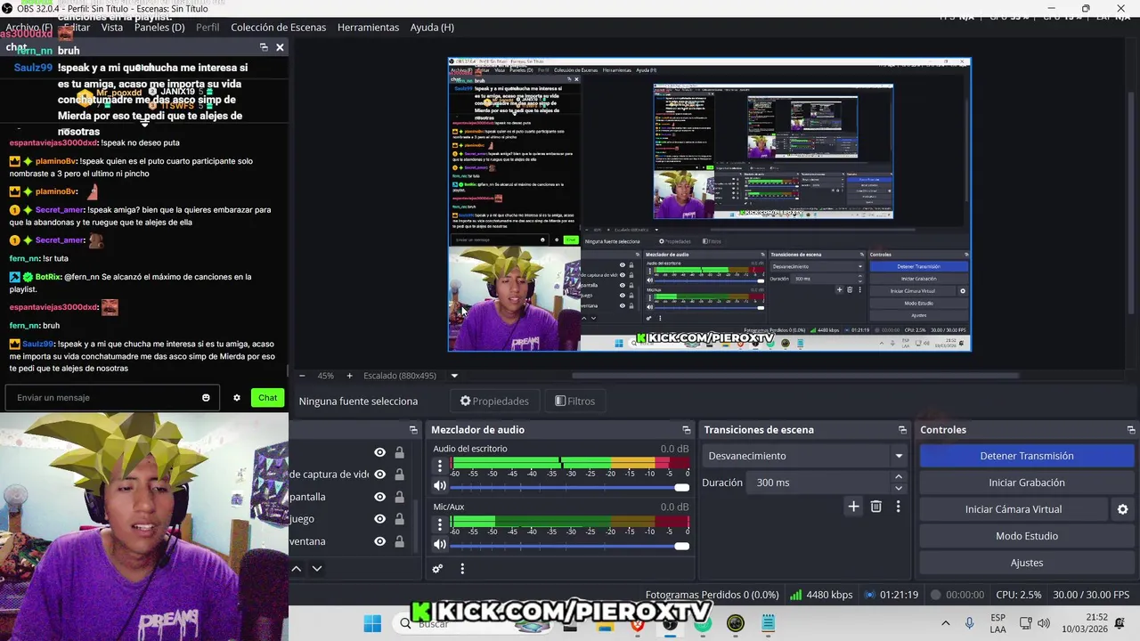
Task: Open the Ayuda (H) menu
Action: click(x=432, y=28)
